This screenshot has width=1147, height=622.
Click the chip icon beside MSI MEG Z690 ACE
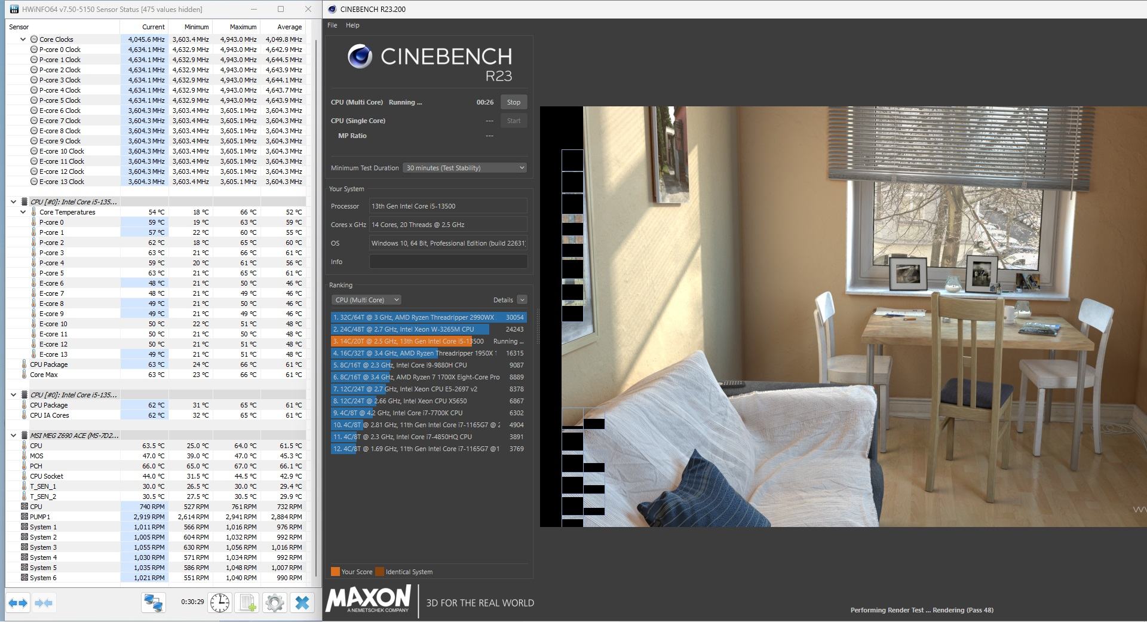coord(24,436)
